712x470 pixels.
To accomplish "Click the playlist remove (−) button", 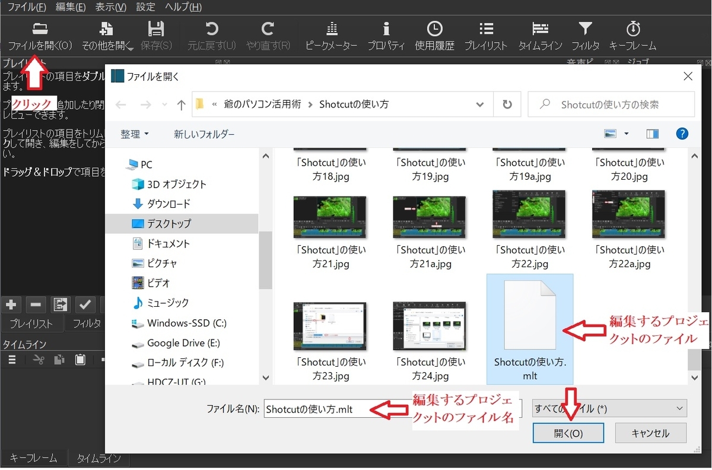I will pyautogui.click(x=36, y=304).
